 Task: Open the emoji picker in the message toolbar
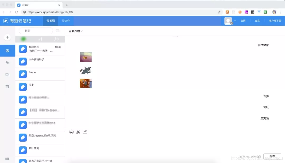click(x=71, y=132)
